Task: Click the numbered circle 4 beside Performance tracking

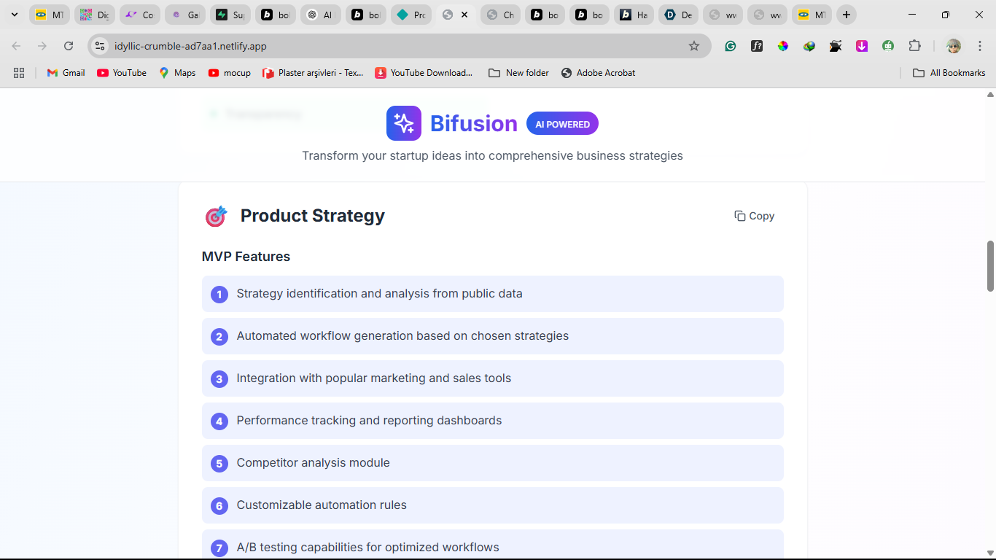Action: tap(219, 421)
